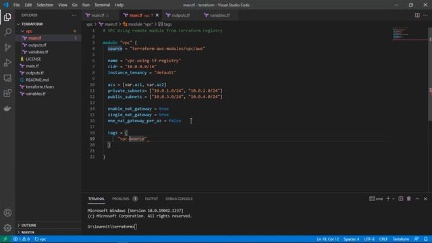
Task: Click CRLF end of line status item
Action: [x=383, y=239]
